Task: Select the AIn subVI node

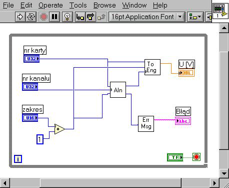Action: pyautogui.click(x=118, y=90)
